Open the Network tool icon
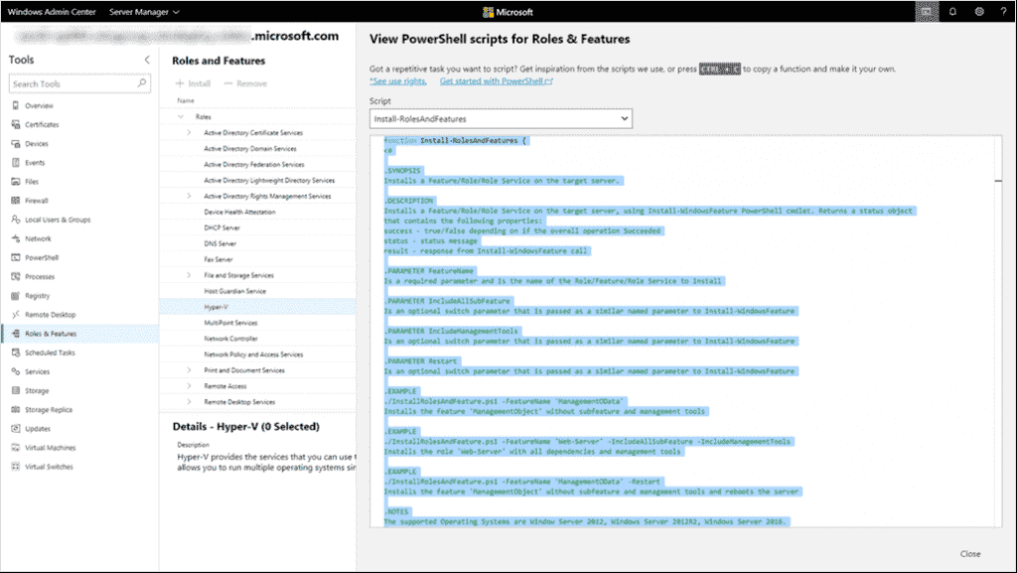The image size is (1017, 573). coord(16,238)
